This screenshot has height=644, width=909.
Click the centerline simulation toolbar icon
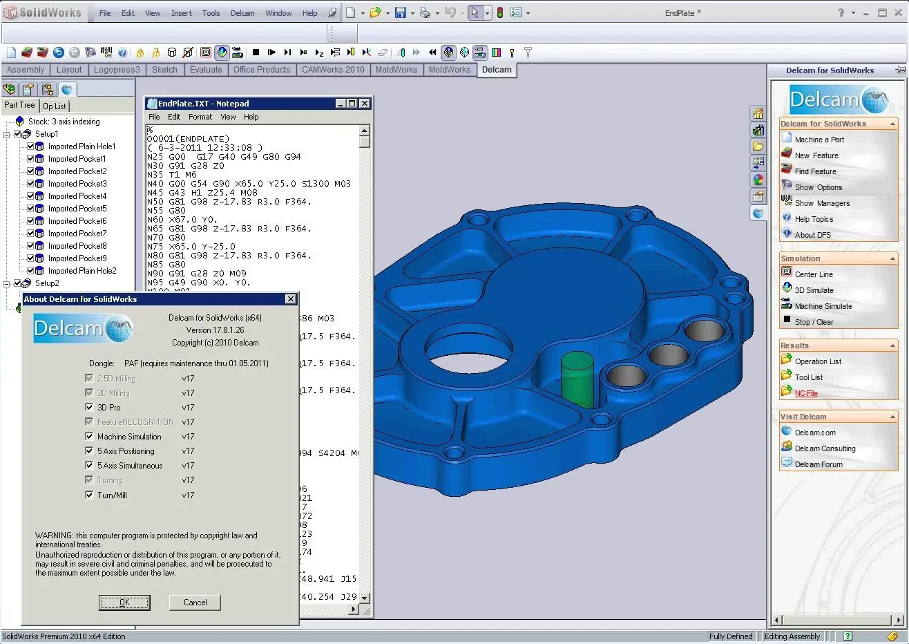coord(206,53)
